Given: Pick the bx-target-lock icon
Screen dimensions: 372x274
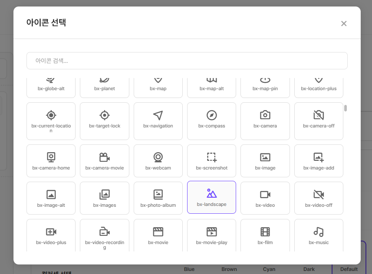Looking at the screenshot, I should tap(104, 121).
